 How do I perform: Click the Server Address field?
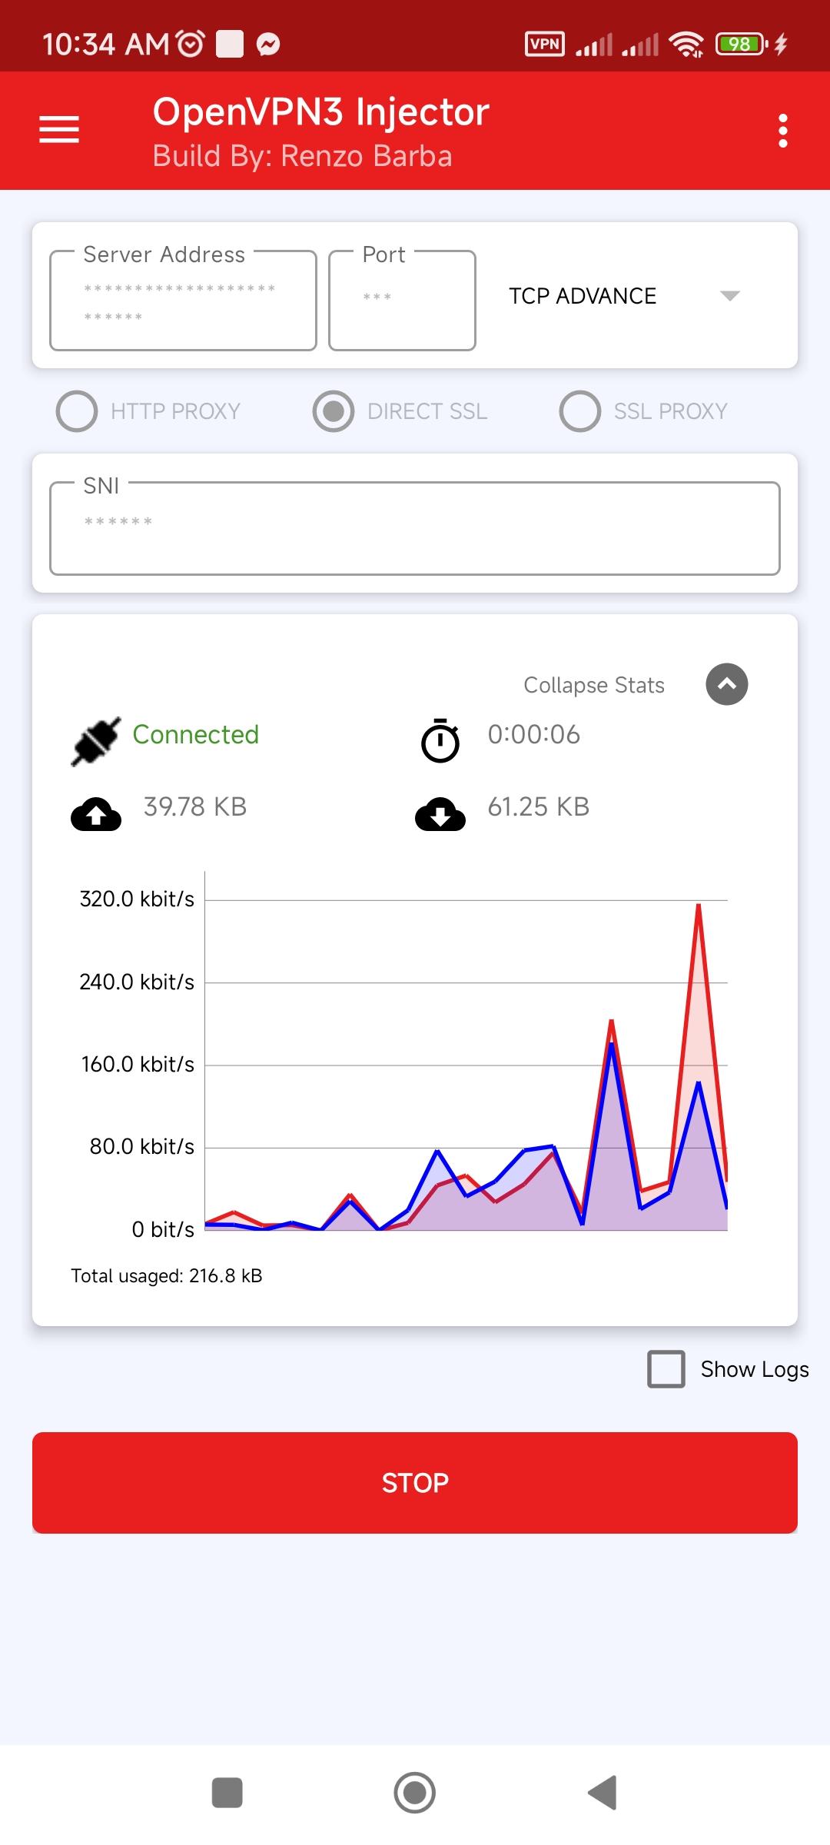click(x=183, y=301)
